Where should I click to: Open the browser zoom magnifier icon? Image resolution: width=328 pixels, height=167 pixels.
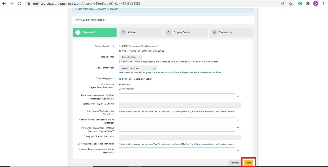(283, 4)
